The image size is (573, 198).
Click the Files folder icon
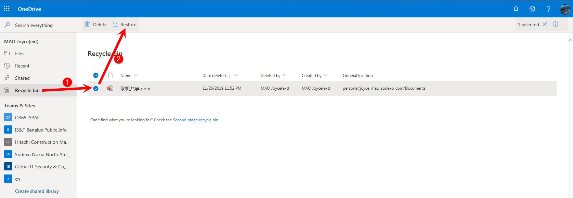point(7,54)
